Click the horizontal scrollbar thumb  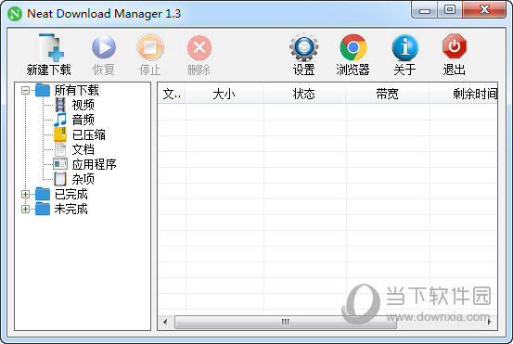point(286,322)
